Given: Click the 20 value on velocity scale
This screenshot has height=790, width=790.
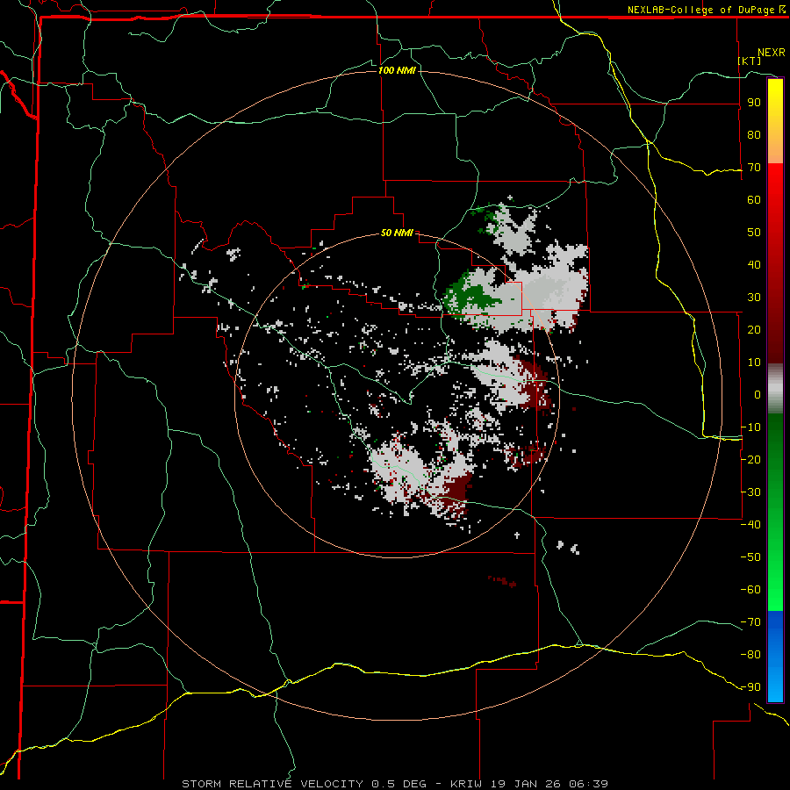Looking at the screenshot, I should point(754,330).
